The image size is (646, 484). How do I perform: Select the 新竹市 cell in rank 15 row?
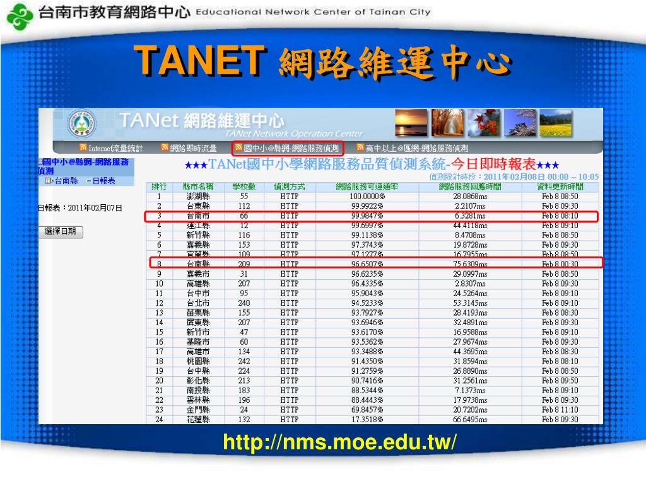(198, 332)
